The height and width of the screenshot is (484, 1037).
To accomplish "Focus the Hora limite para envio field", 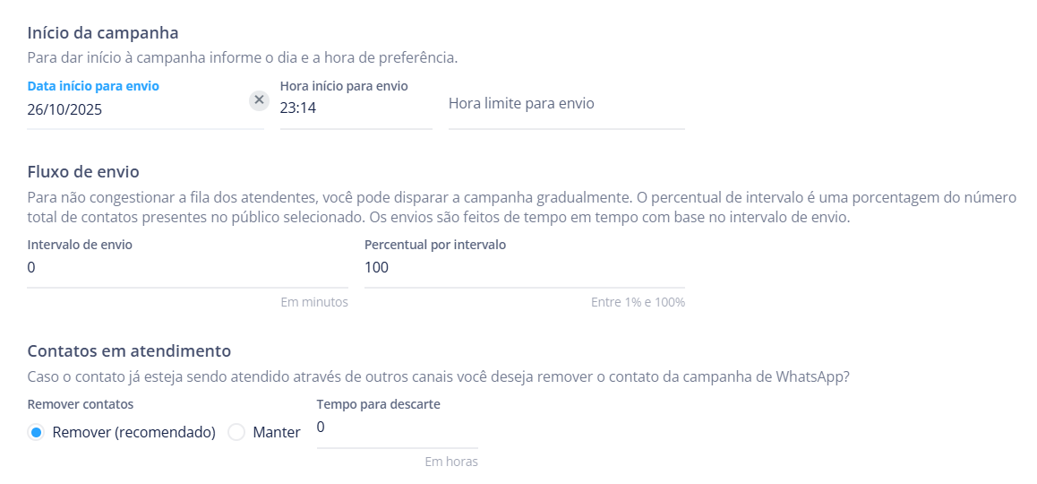I will (x=566, y=104).
